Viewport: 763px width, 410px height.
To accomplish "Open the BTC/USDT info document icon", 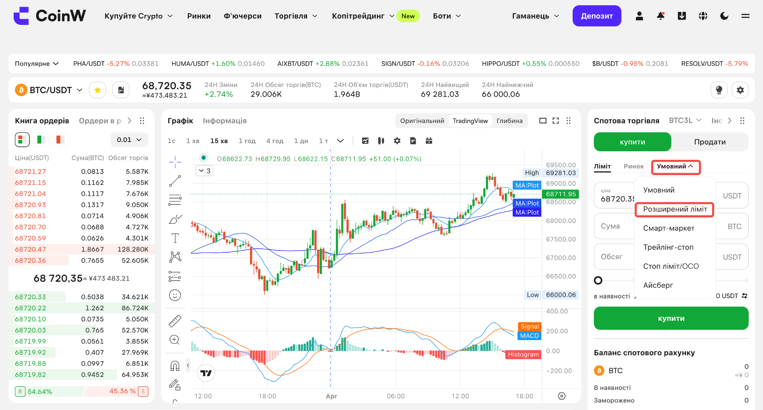I will coord(121,90).
